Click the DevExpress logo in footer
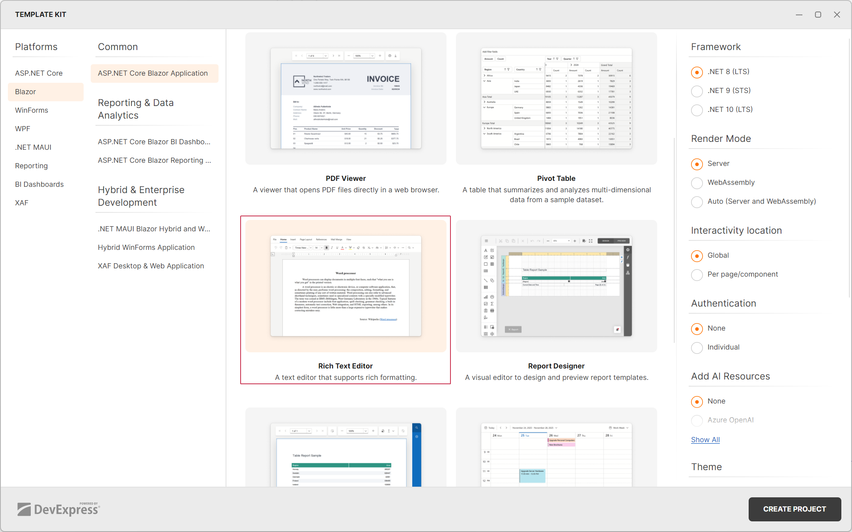Screen dimensions: 852x532 [58, 509]
